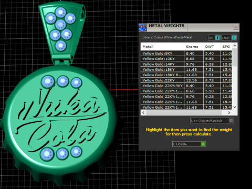Click the Calculate button
Screen dimensions: 252x189
coord(189,144)
